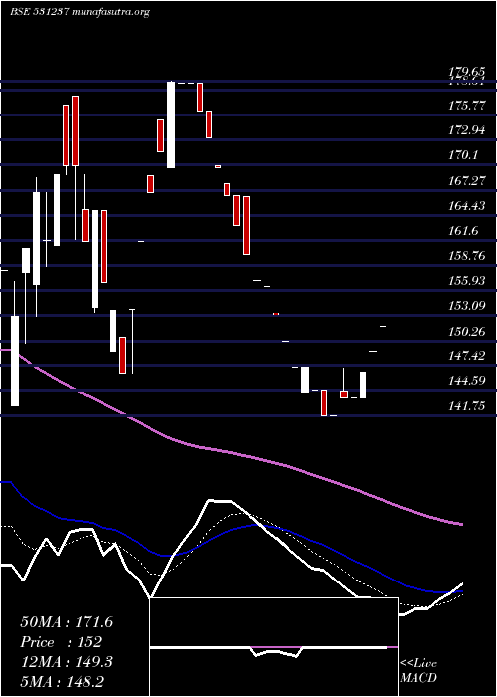Click the 170.1 price axis label
Image resolution: width=497 pixels, height=697 pixels.
[x=463, y=155]
